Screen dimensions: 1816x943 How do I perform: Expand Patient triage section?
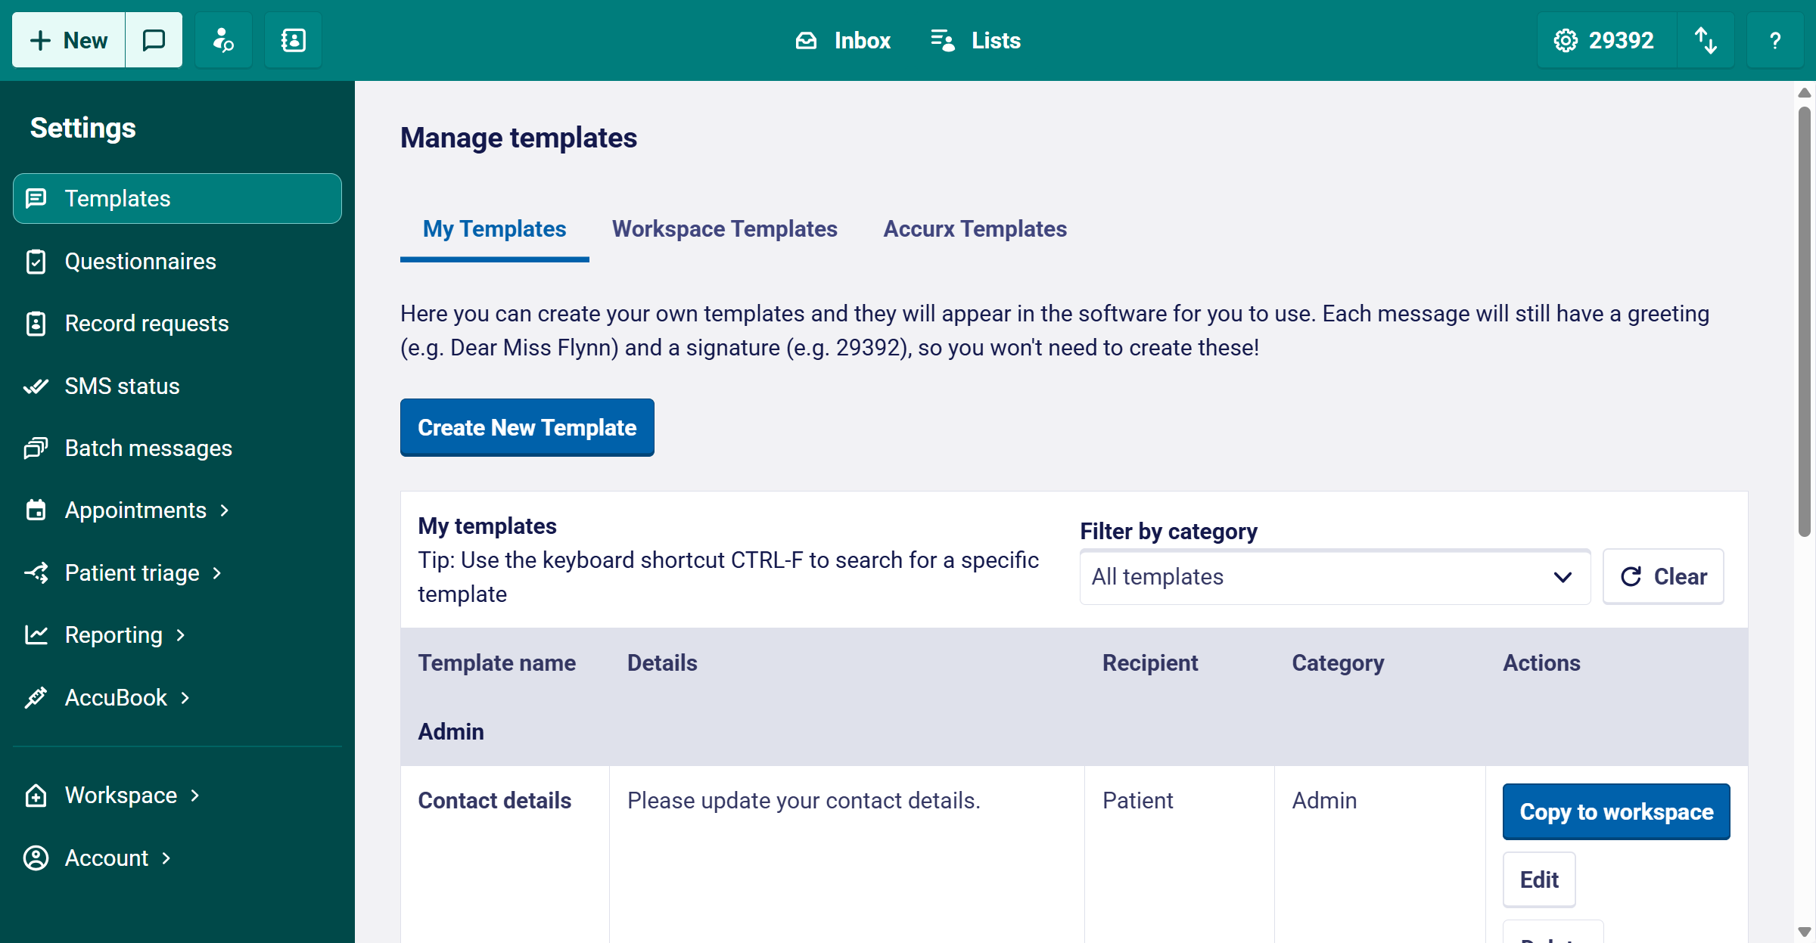point(177,572)
